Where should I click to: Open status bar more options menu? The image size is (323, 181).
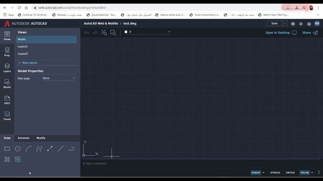click(319, 172)
